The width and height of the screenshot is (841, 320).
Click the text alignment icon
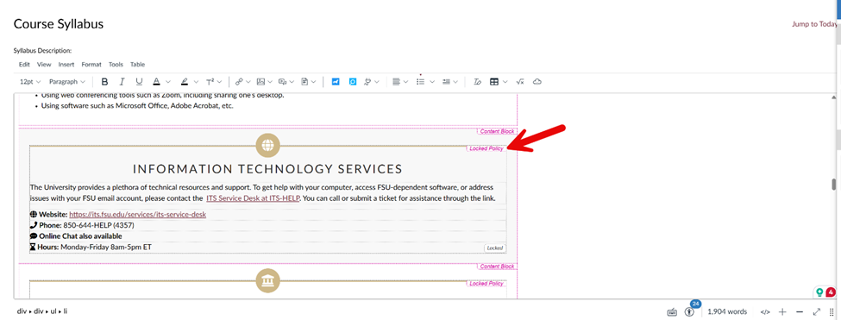[397, 82]
